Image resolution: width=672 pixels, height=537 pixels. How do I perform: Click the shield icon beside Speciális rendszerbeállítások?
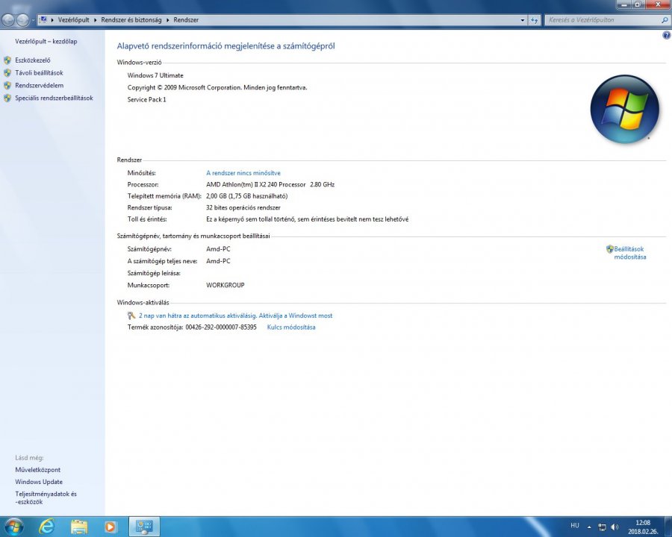click(7, 98)
